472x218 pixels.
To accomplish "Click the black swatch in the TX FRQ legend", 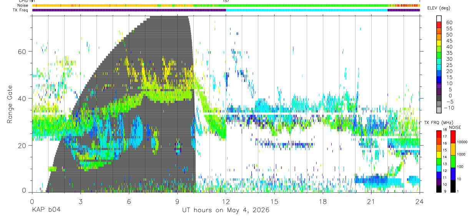I will 439,189.
